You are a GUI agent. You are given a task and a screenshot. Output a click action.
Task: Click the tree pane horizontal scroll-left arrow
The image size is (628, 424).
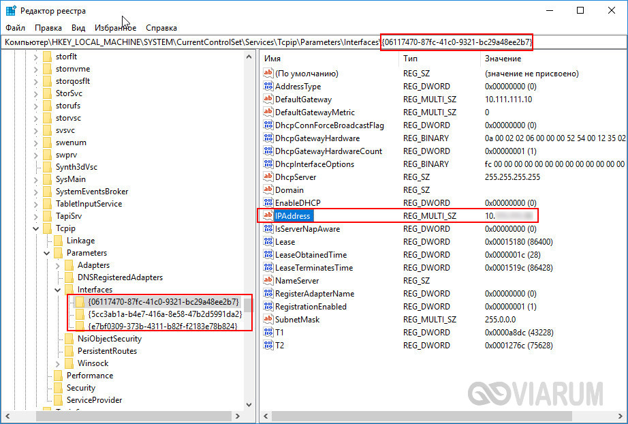click(x=7, y=417)
